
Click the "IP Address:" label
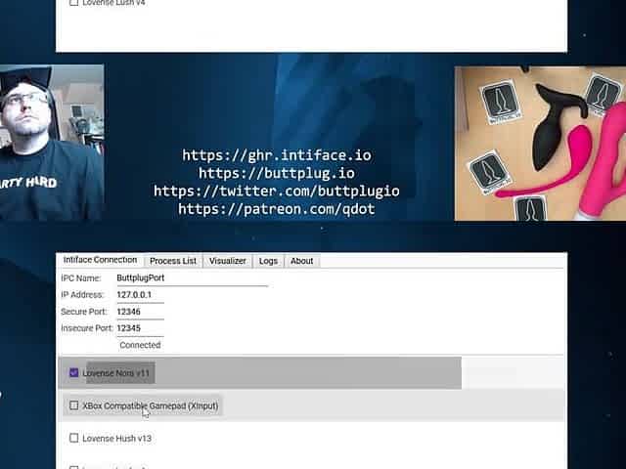[82, 295]
